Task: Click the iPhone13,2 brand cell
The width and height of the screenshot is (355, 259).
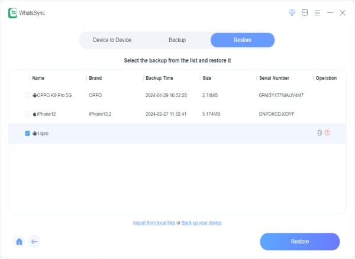Action: point(100,114)
